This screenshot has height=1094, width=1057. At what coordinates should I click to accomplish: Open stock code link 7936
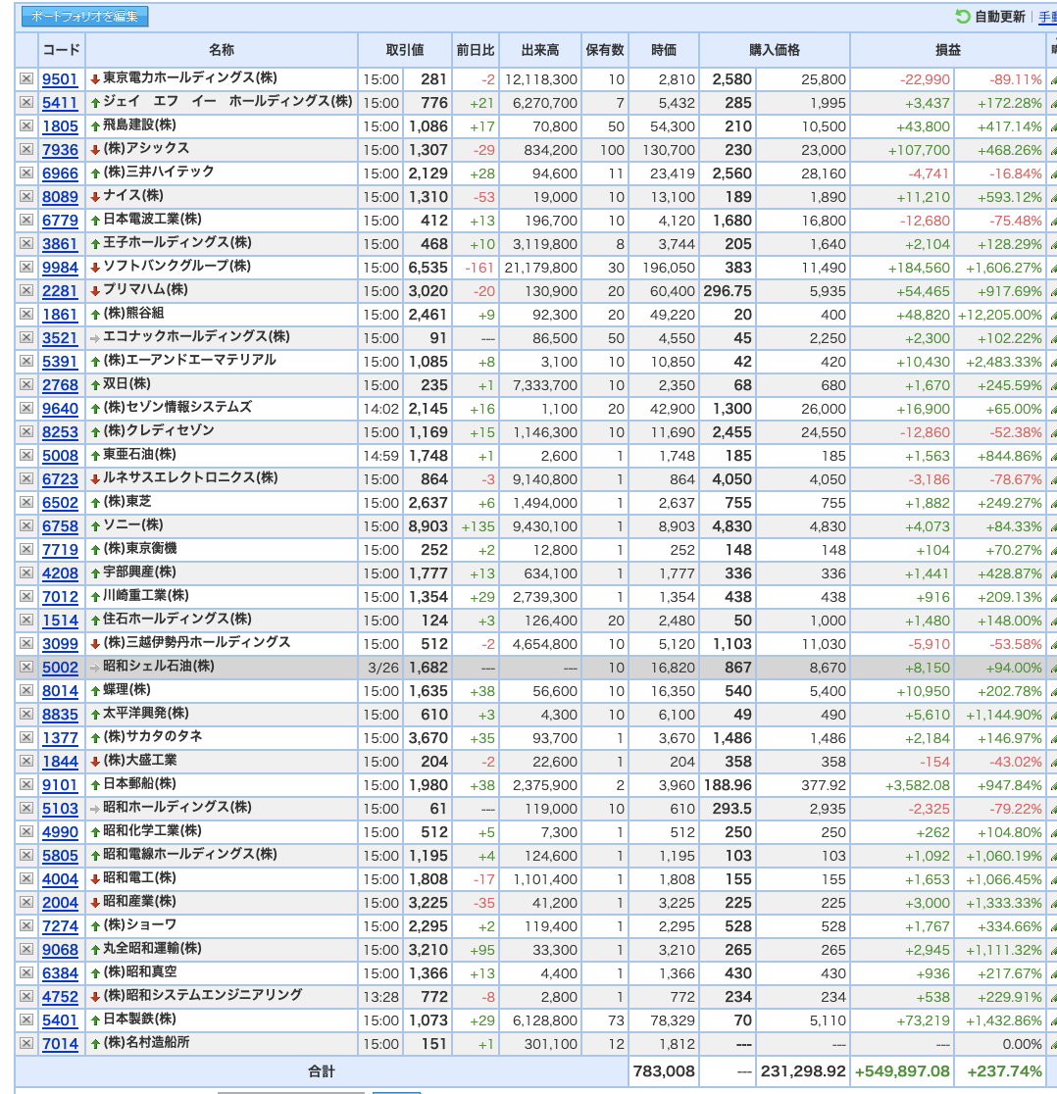click(x=60, y=150)
